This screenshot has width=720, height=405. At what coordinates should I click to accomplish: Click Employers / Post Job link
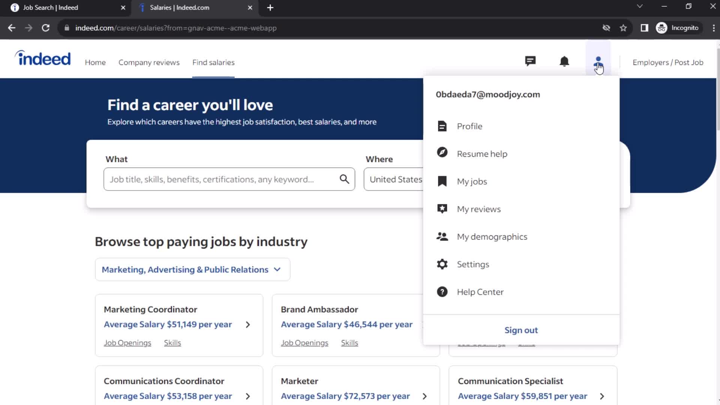click(x=668, y=62)
